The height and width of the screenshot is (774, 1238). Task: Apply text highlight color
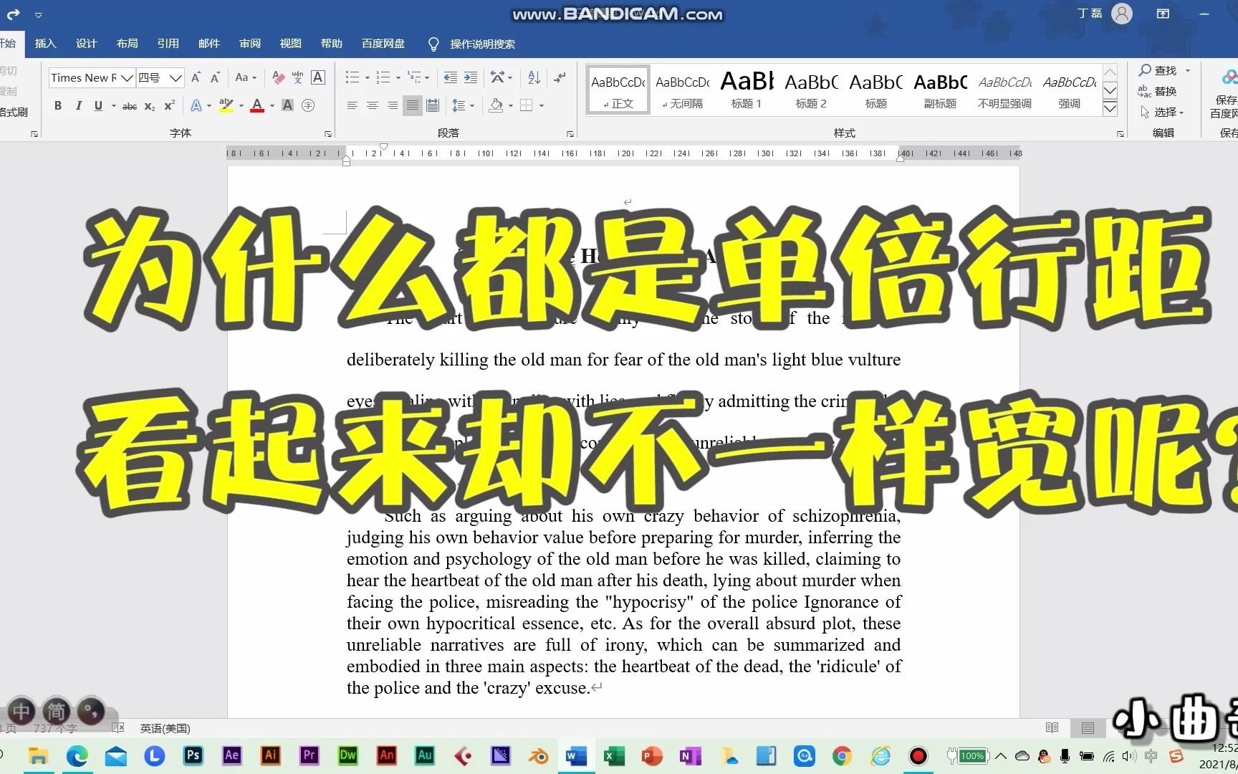pos(225,105)
